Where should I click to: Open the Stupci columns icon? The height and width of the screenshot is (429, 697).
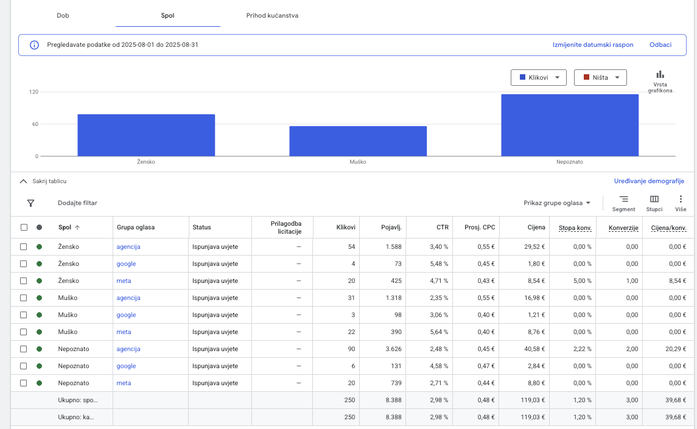pos(654,200)
